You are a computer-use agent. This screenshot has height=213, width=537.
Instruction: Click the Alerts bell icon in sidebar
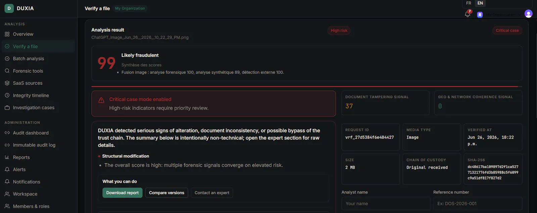(7, 169)
